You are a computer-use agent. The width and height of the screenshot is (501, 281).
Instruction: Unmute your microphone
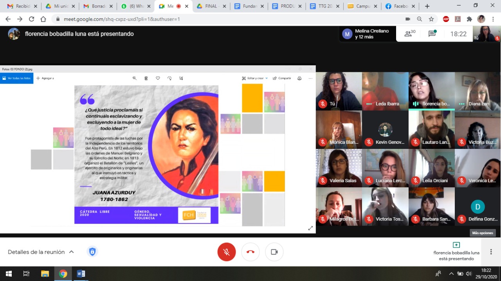coord(227,252)
